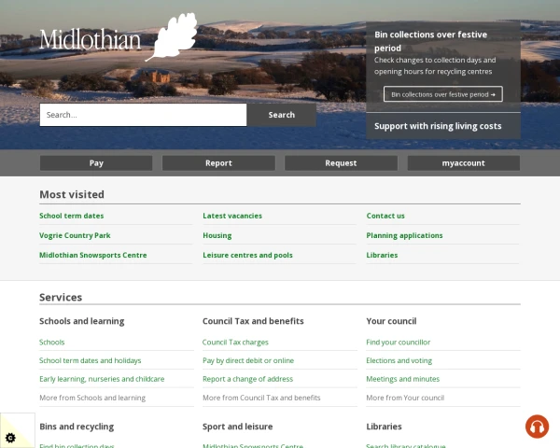Screen dimensions: 560x448
Task: Click the Search button
Action: pyautogui.click(x=282, y=115)
